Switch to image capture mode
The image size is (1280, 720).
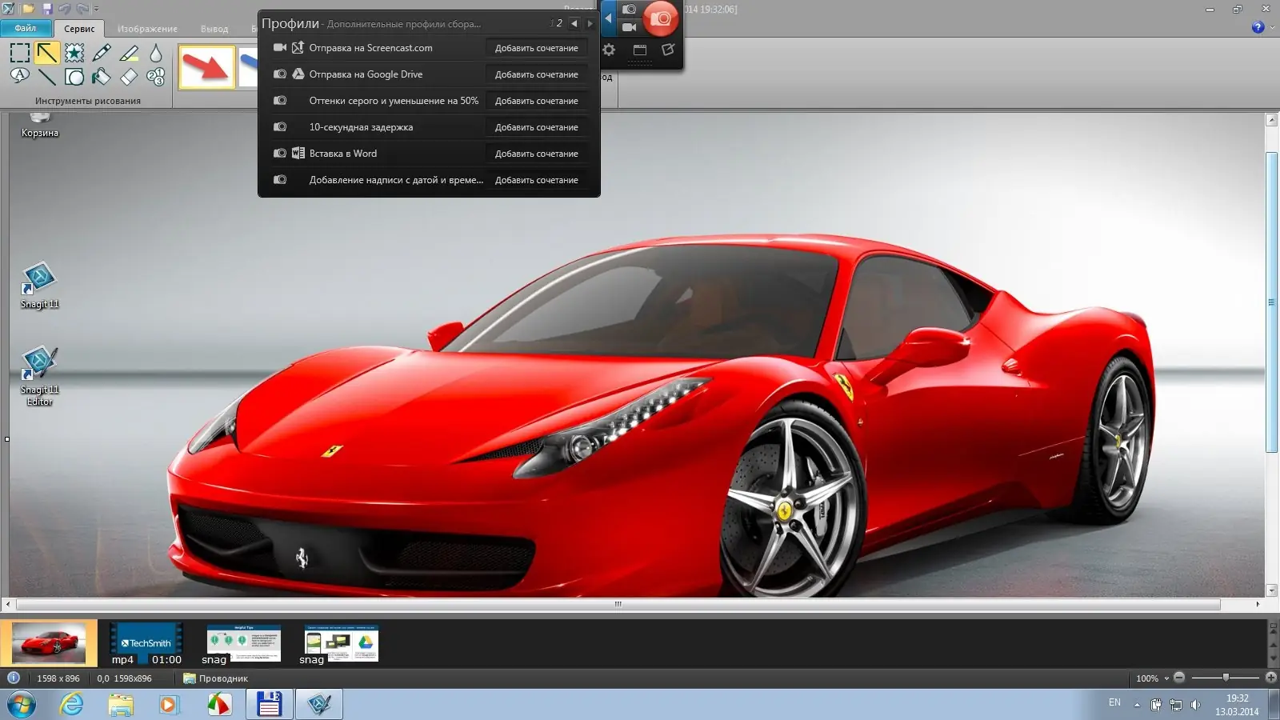pyautogui.click(x=630, y=9)
